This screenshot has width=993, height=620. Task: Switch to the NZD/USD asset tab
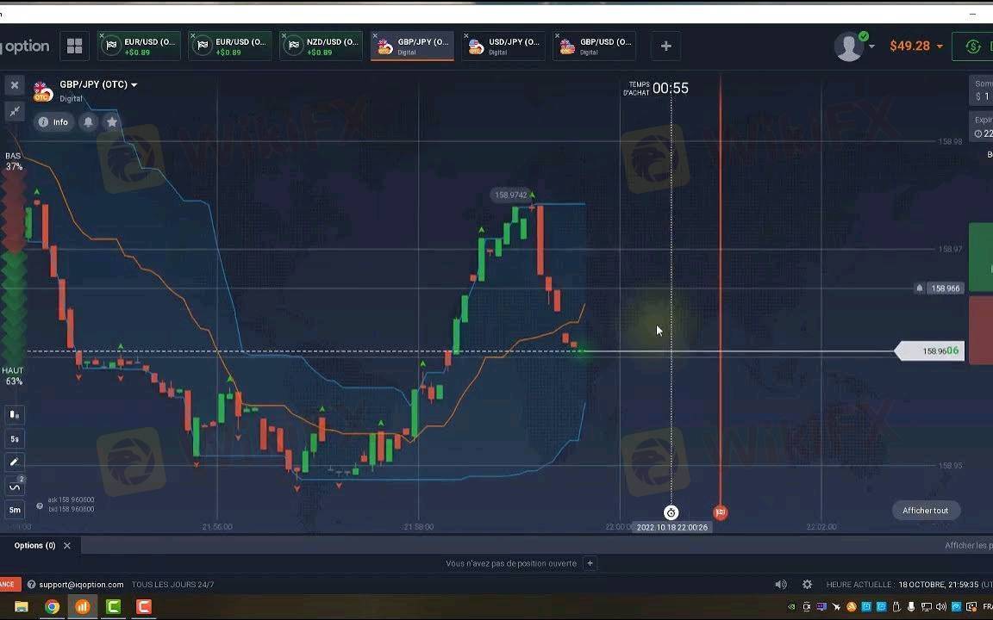coord(321,46)
